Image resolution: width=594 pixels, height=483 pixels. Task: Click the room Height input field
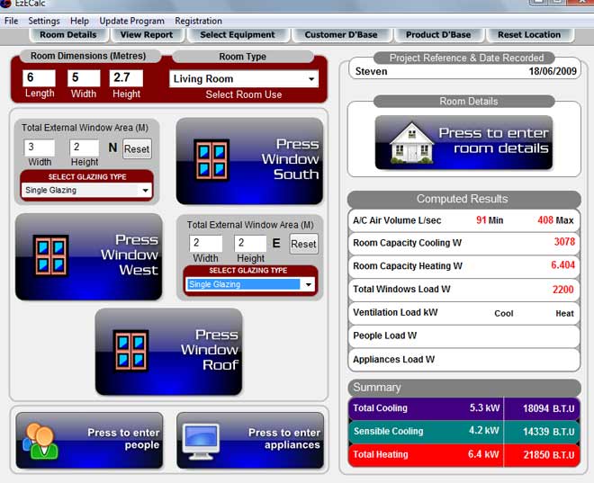pos(126,78)
